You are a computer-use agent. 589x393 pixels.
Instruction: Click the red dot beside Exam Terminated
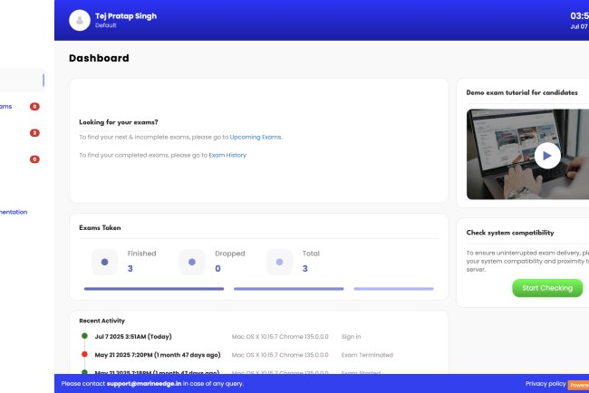click(x=84, y=354)
